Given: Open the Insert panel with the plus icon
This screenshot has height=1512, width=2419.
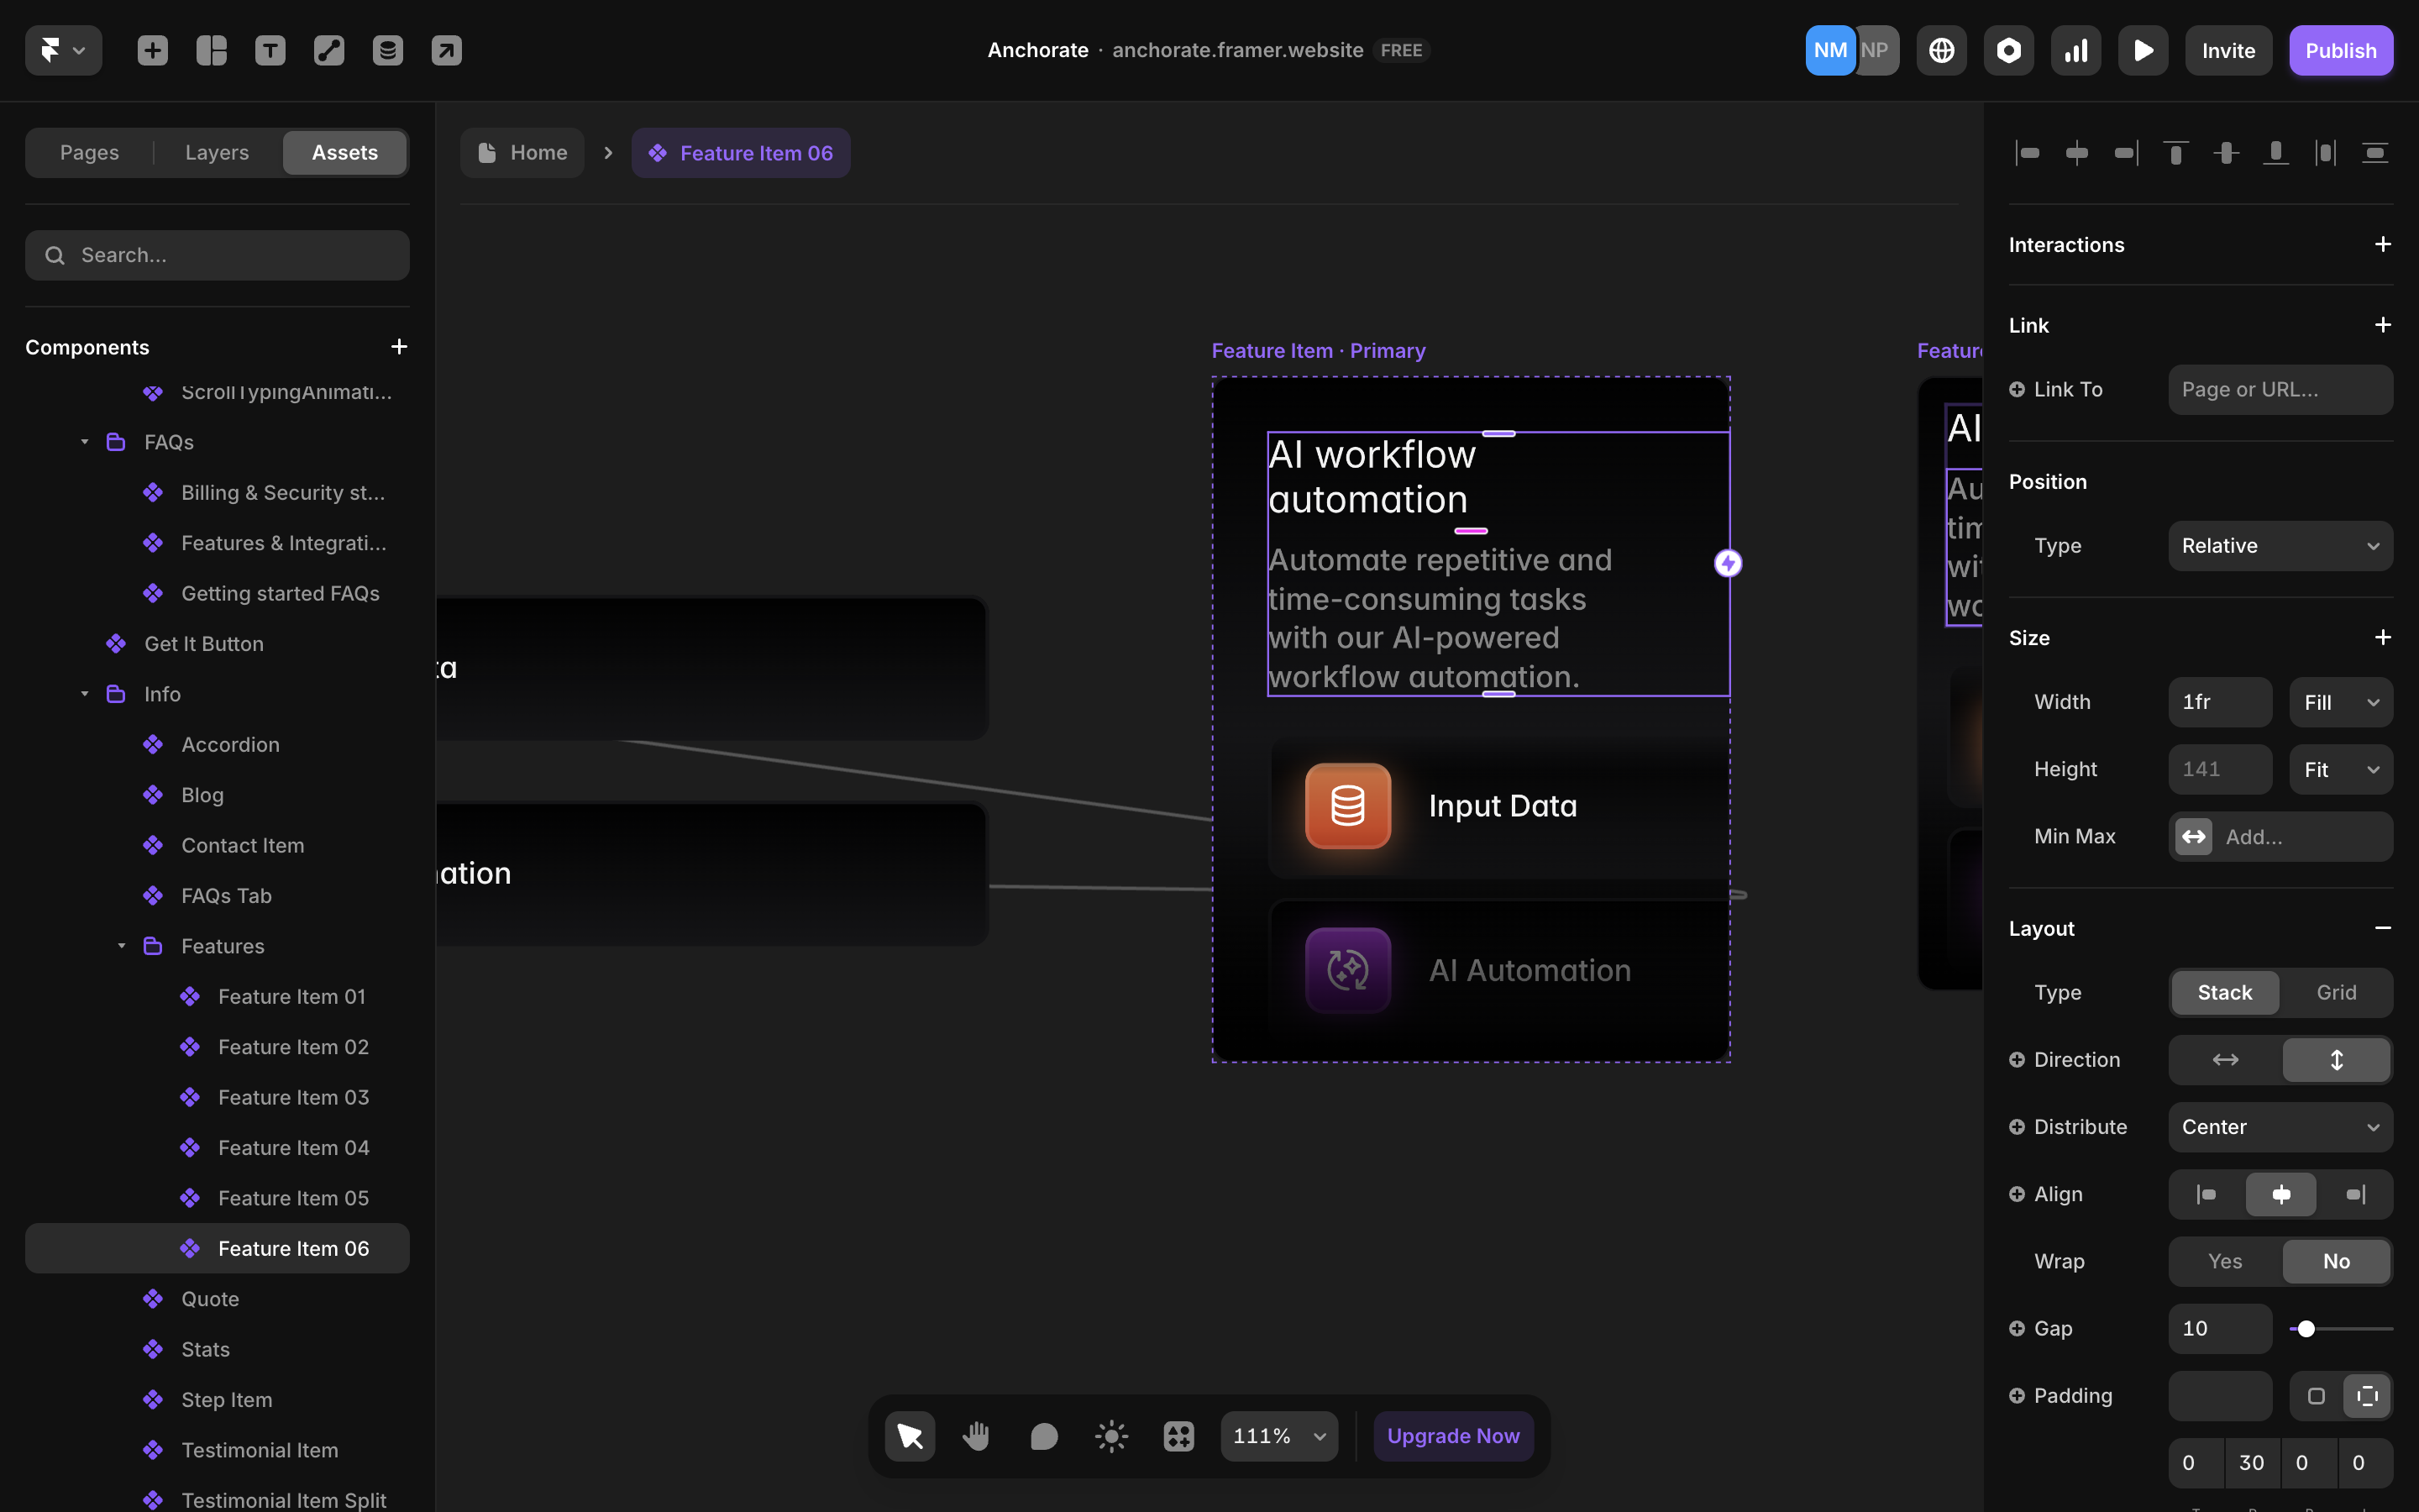Looking at the screenshot, I should 152,49.
